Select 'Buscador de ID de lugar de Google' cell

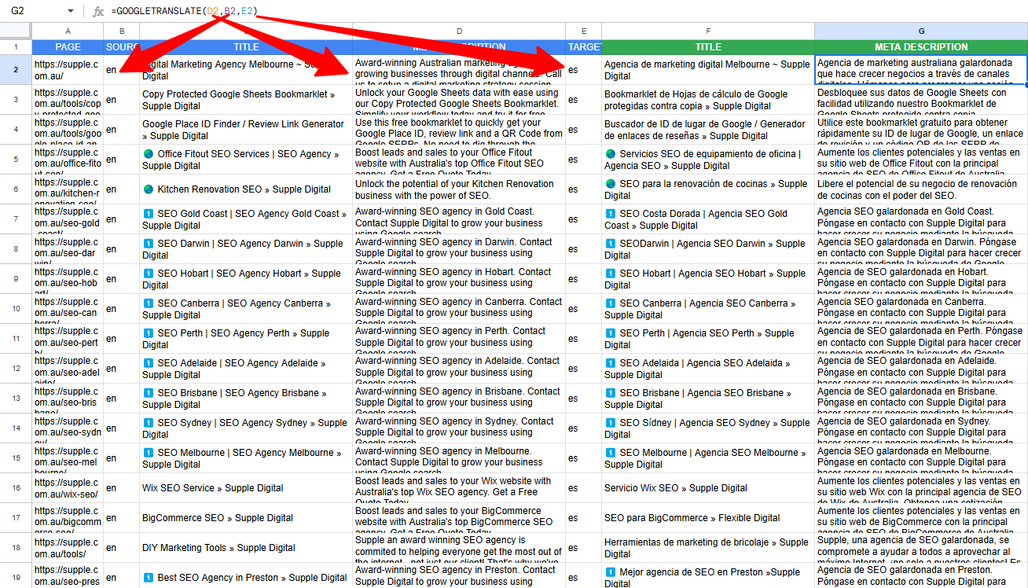click(708, 130)
